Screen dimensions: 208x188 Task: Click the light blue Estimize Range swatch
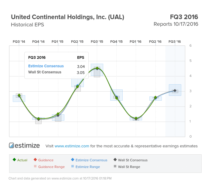tap(73, 166)
